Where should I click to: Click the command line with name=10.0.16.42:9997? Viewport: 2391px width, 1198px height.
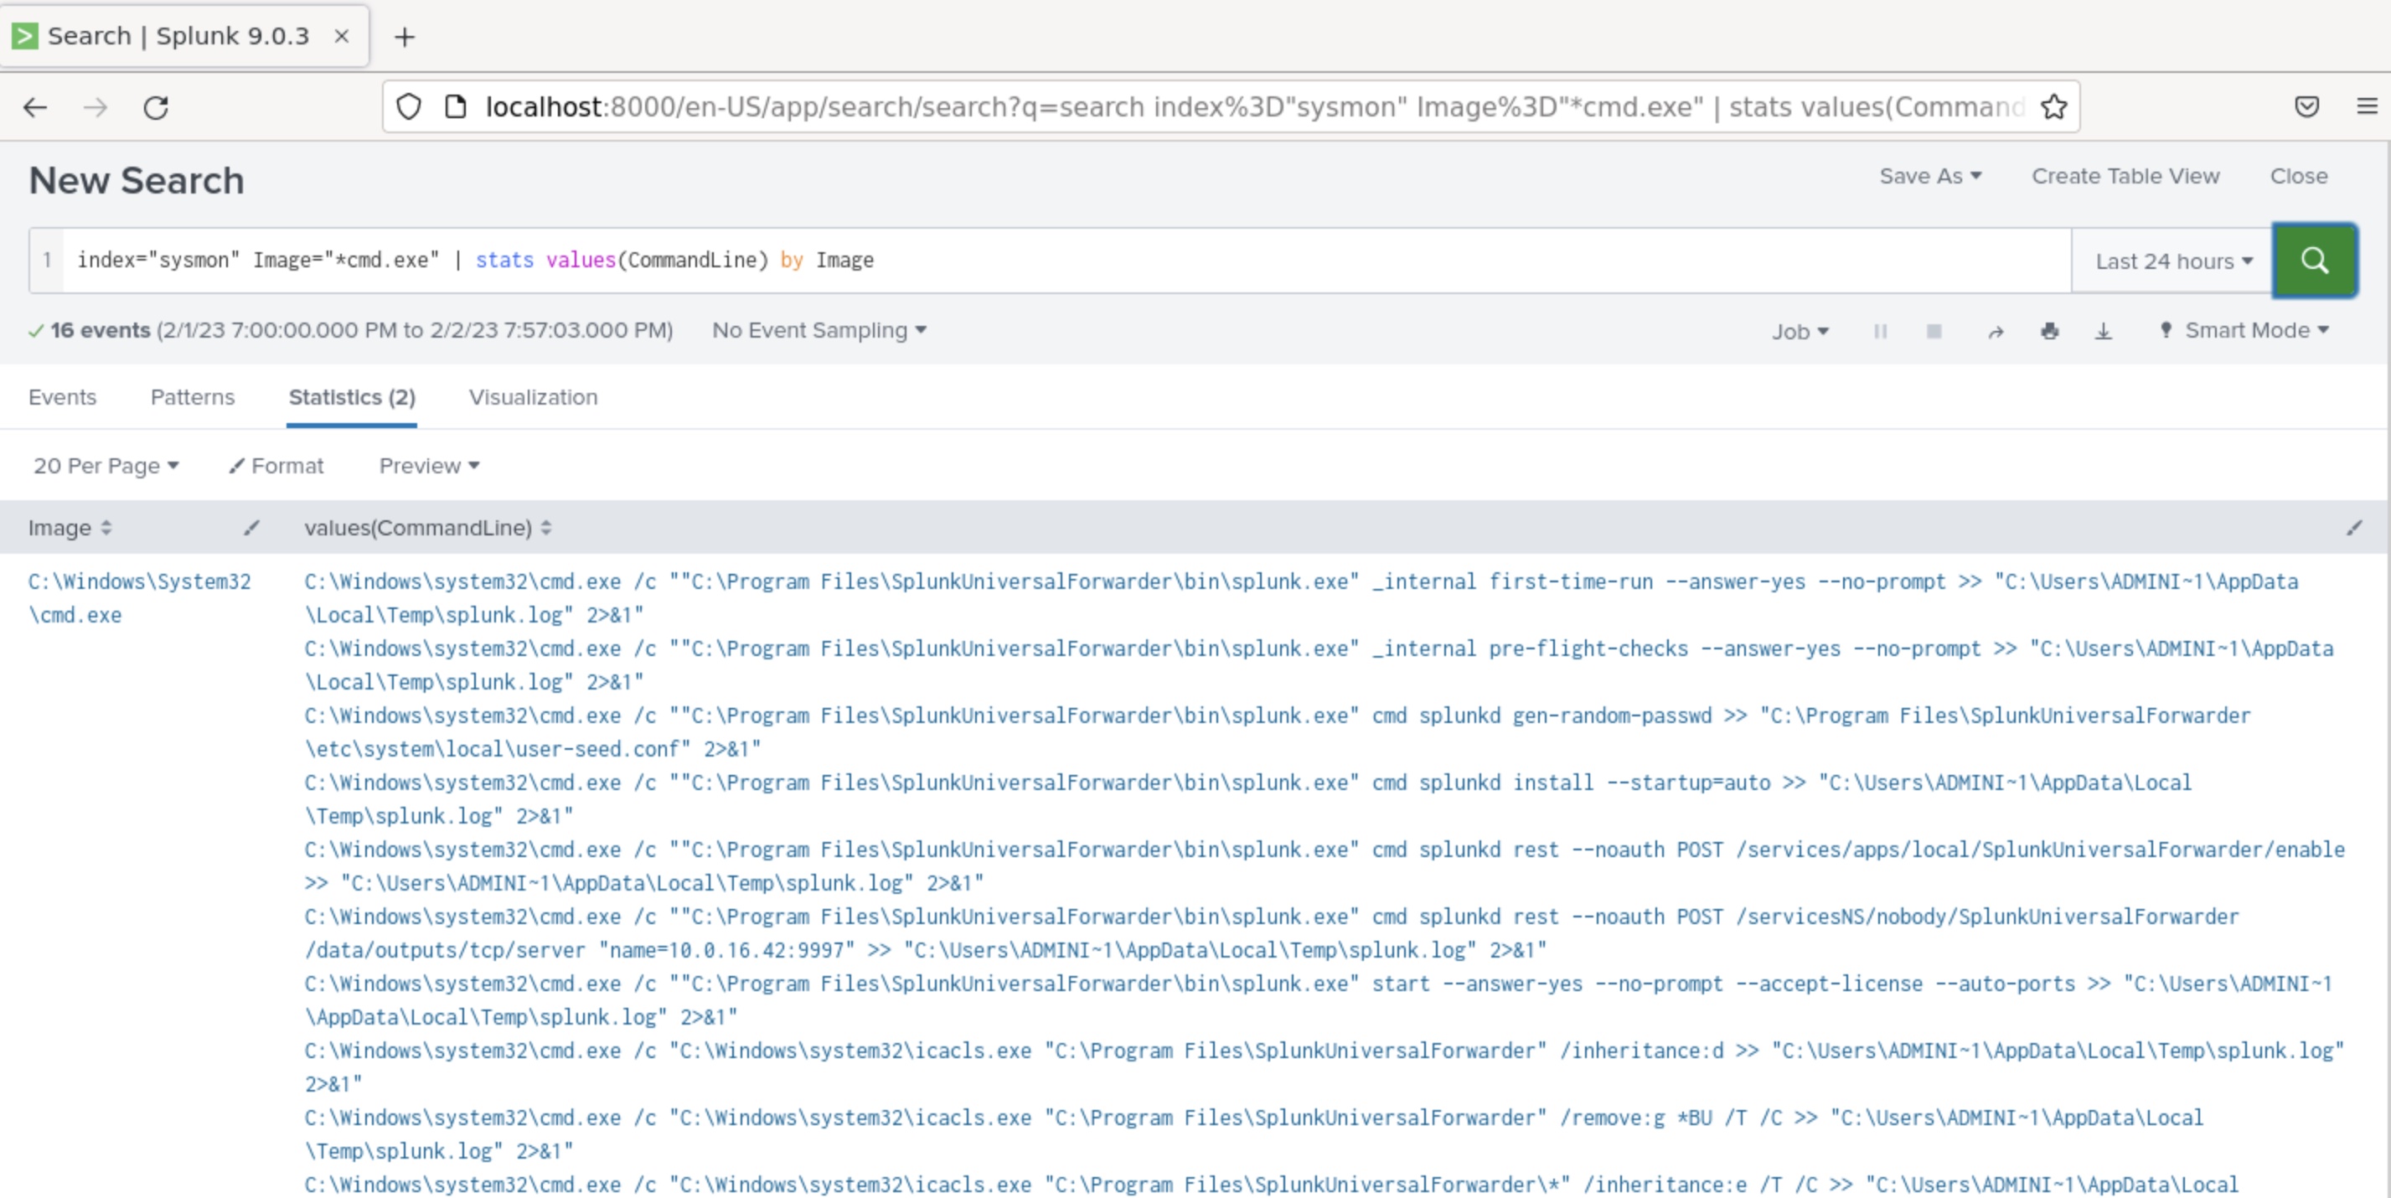[1272, 933]
